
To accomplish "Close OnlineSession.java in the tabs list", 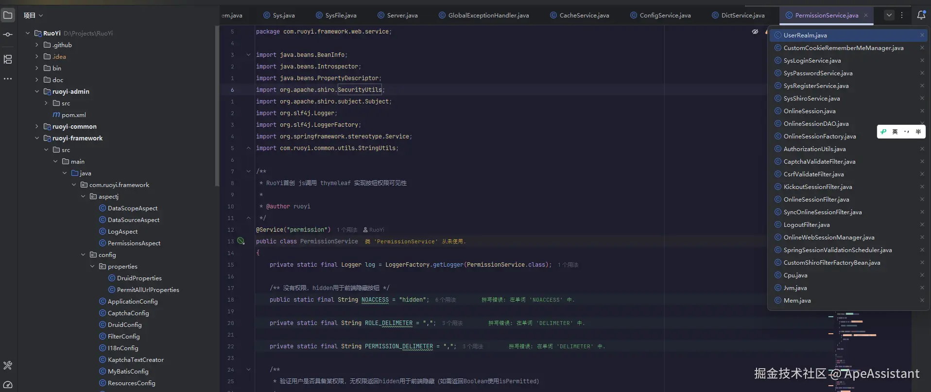I will coord(922,111).
